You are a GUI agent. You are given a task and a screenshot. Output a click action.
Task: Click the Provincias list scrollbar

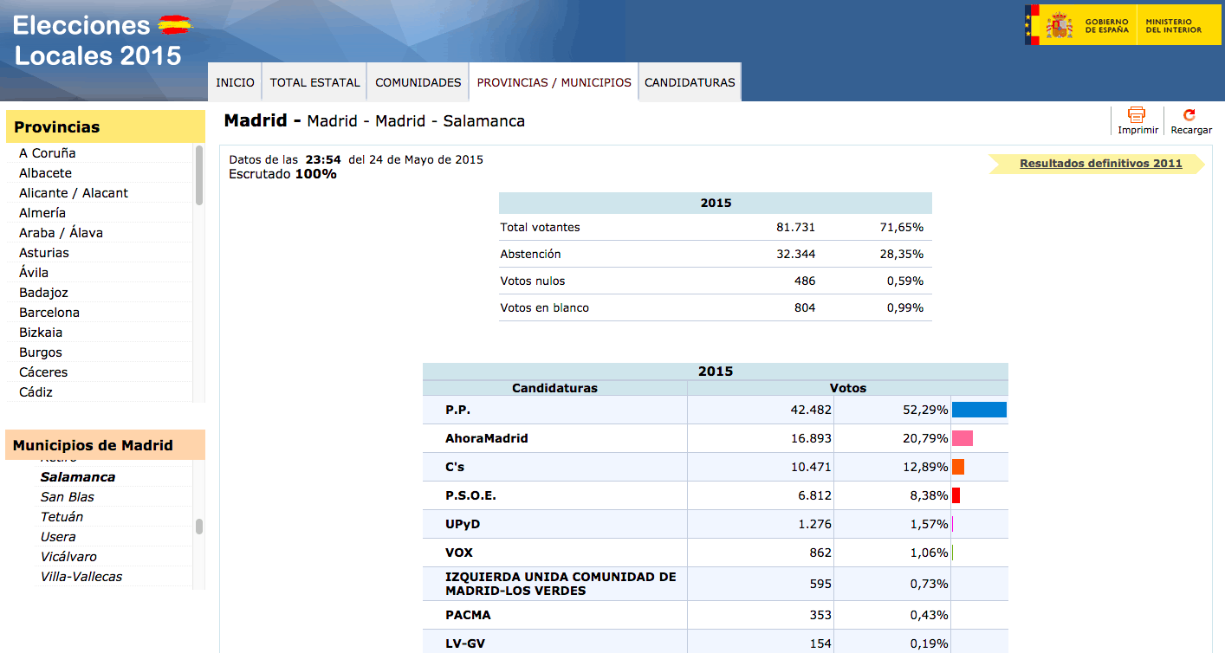[x=199, y=176]
